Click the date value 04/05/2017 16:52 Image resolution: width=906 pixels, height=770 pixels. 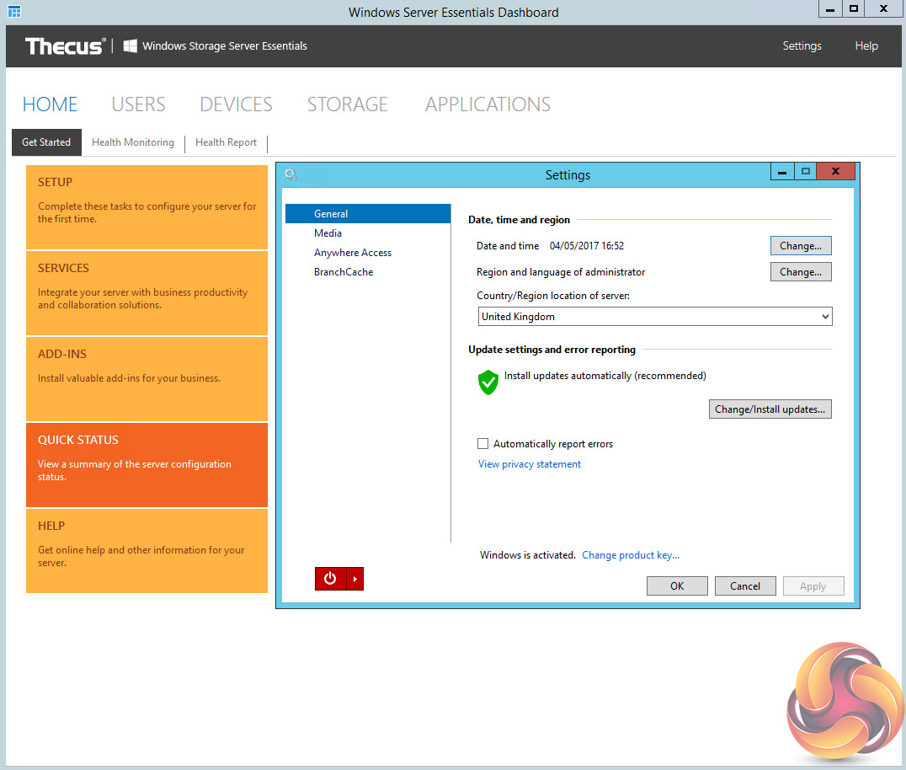587,246
